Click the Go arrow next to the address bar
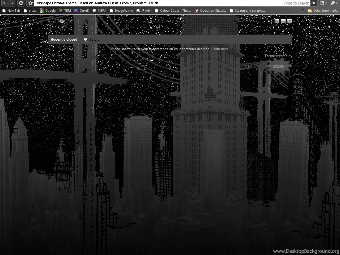The height and width of the screenshot is (255, 340). coord(314,3)
